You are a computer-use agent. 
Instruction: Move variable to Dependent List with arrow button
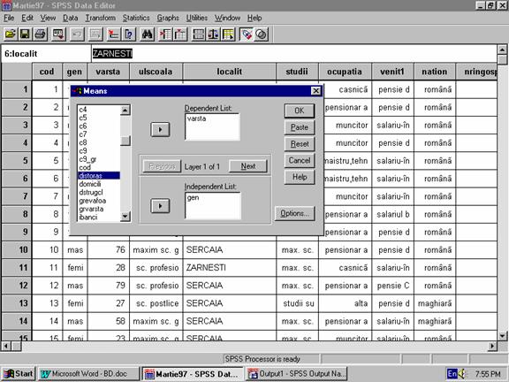160,130
